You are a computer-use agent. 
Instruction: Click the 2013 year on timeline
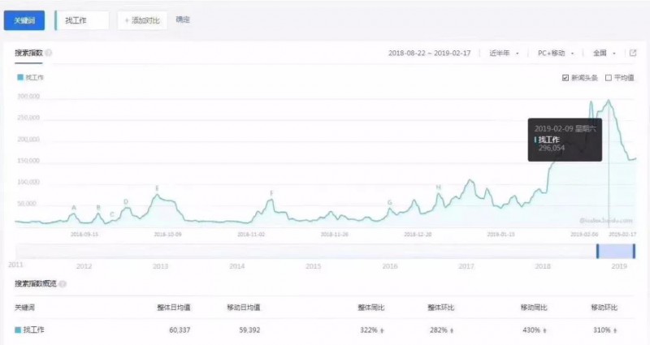pos(160,266)
